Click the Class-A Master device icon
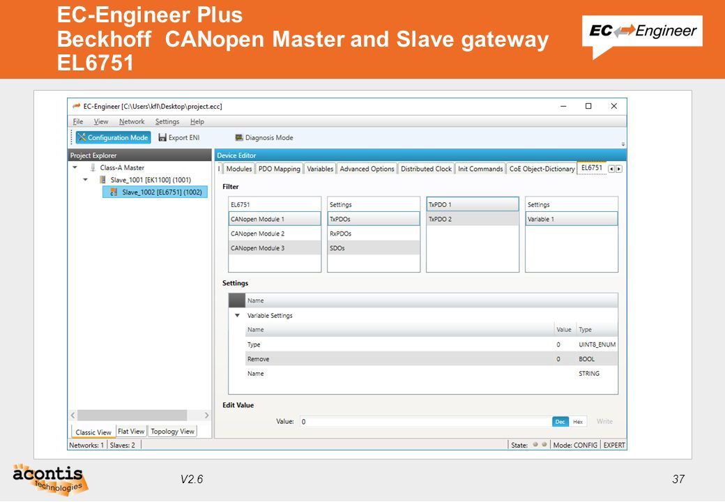 (93, 167)
